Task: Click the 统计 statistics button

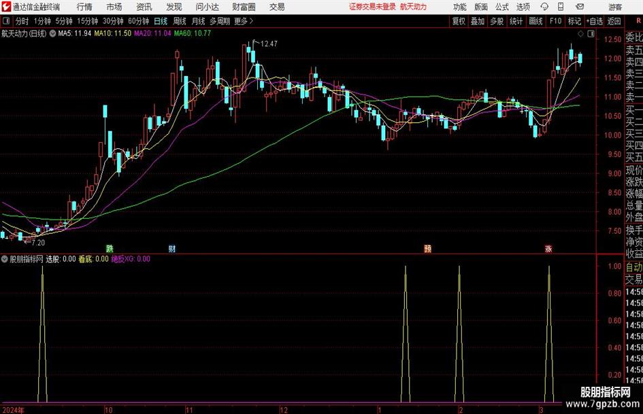Action: (516, 21)
